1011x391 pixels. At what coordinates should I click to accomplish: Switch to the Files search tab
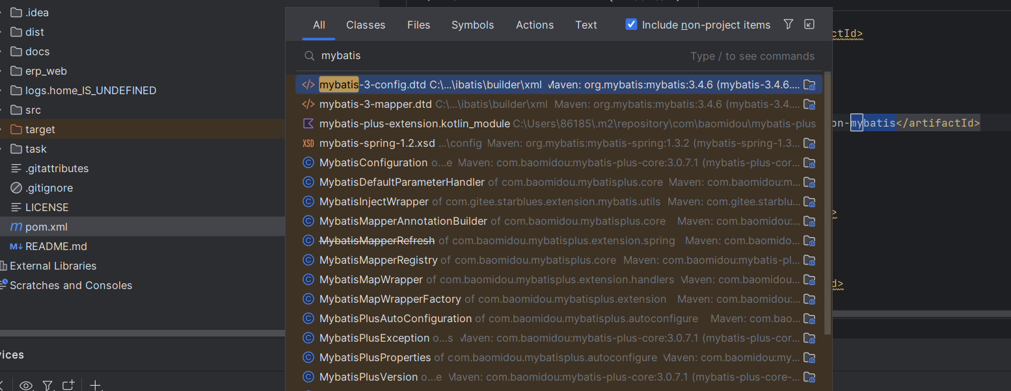coord(419,25)
